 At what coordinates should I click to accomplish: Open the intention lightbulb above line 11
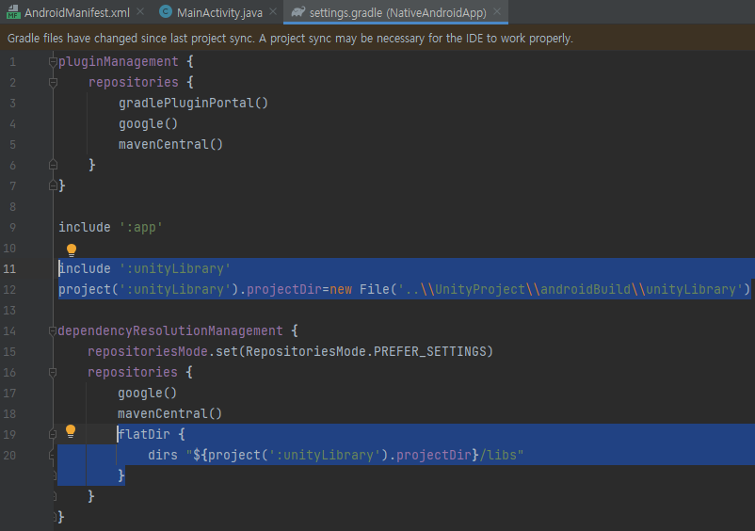click(x=72, y=249)
